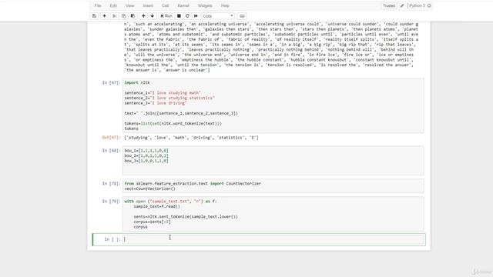
Task: Select cell In [68] with bow lists
Action: [273, 161]
